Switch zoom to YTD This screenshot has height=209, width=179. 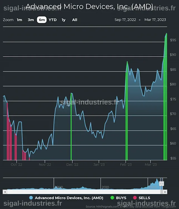pos(53,20)
